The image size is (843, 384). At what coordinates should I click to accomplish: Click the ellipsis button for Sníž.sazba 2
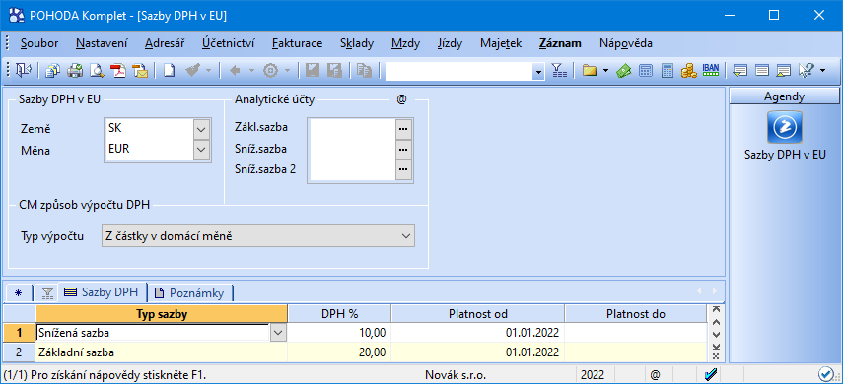(404, 169)
